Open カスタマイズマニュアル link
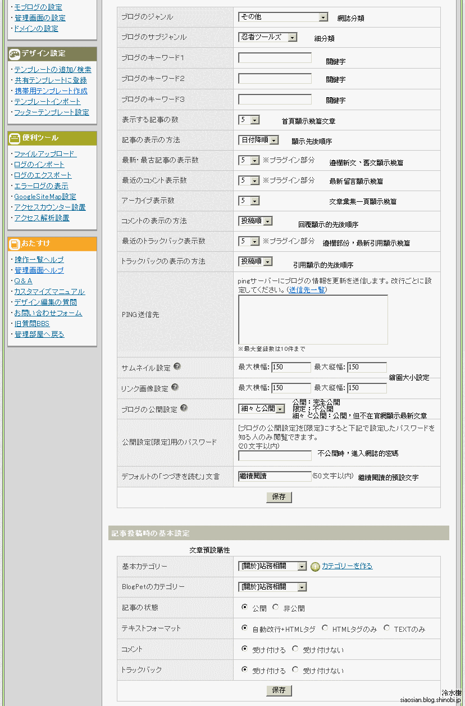465x706 pixels. click(x=49, y=292)
